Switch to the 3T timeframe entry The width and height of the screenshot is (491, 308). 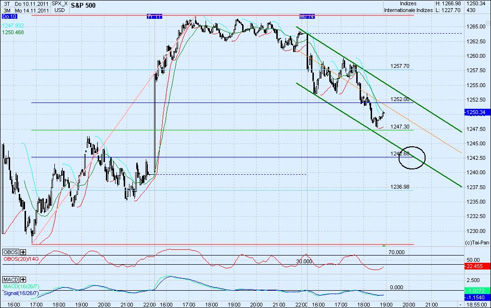tap(7, 3)
